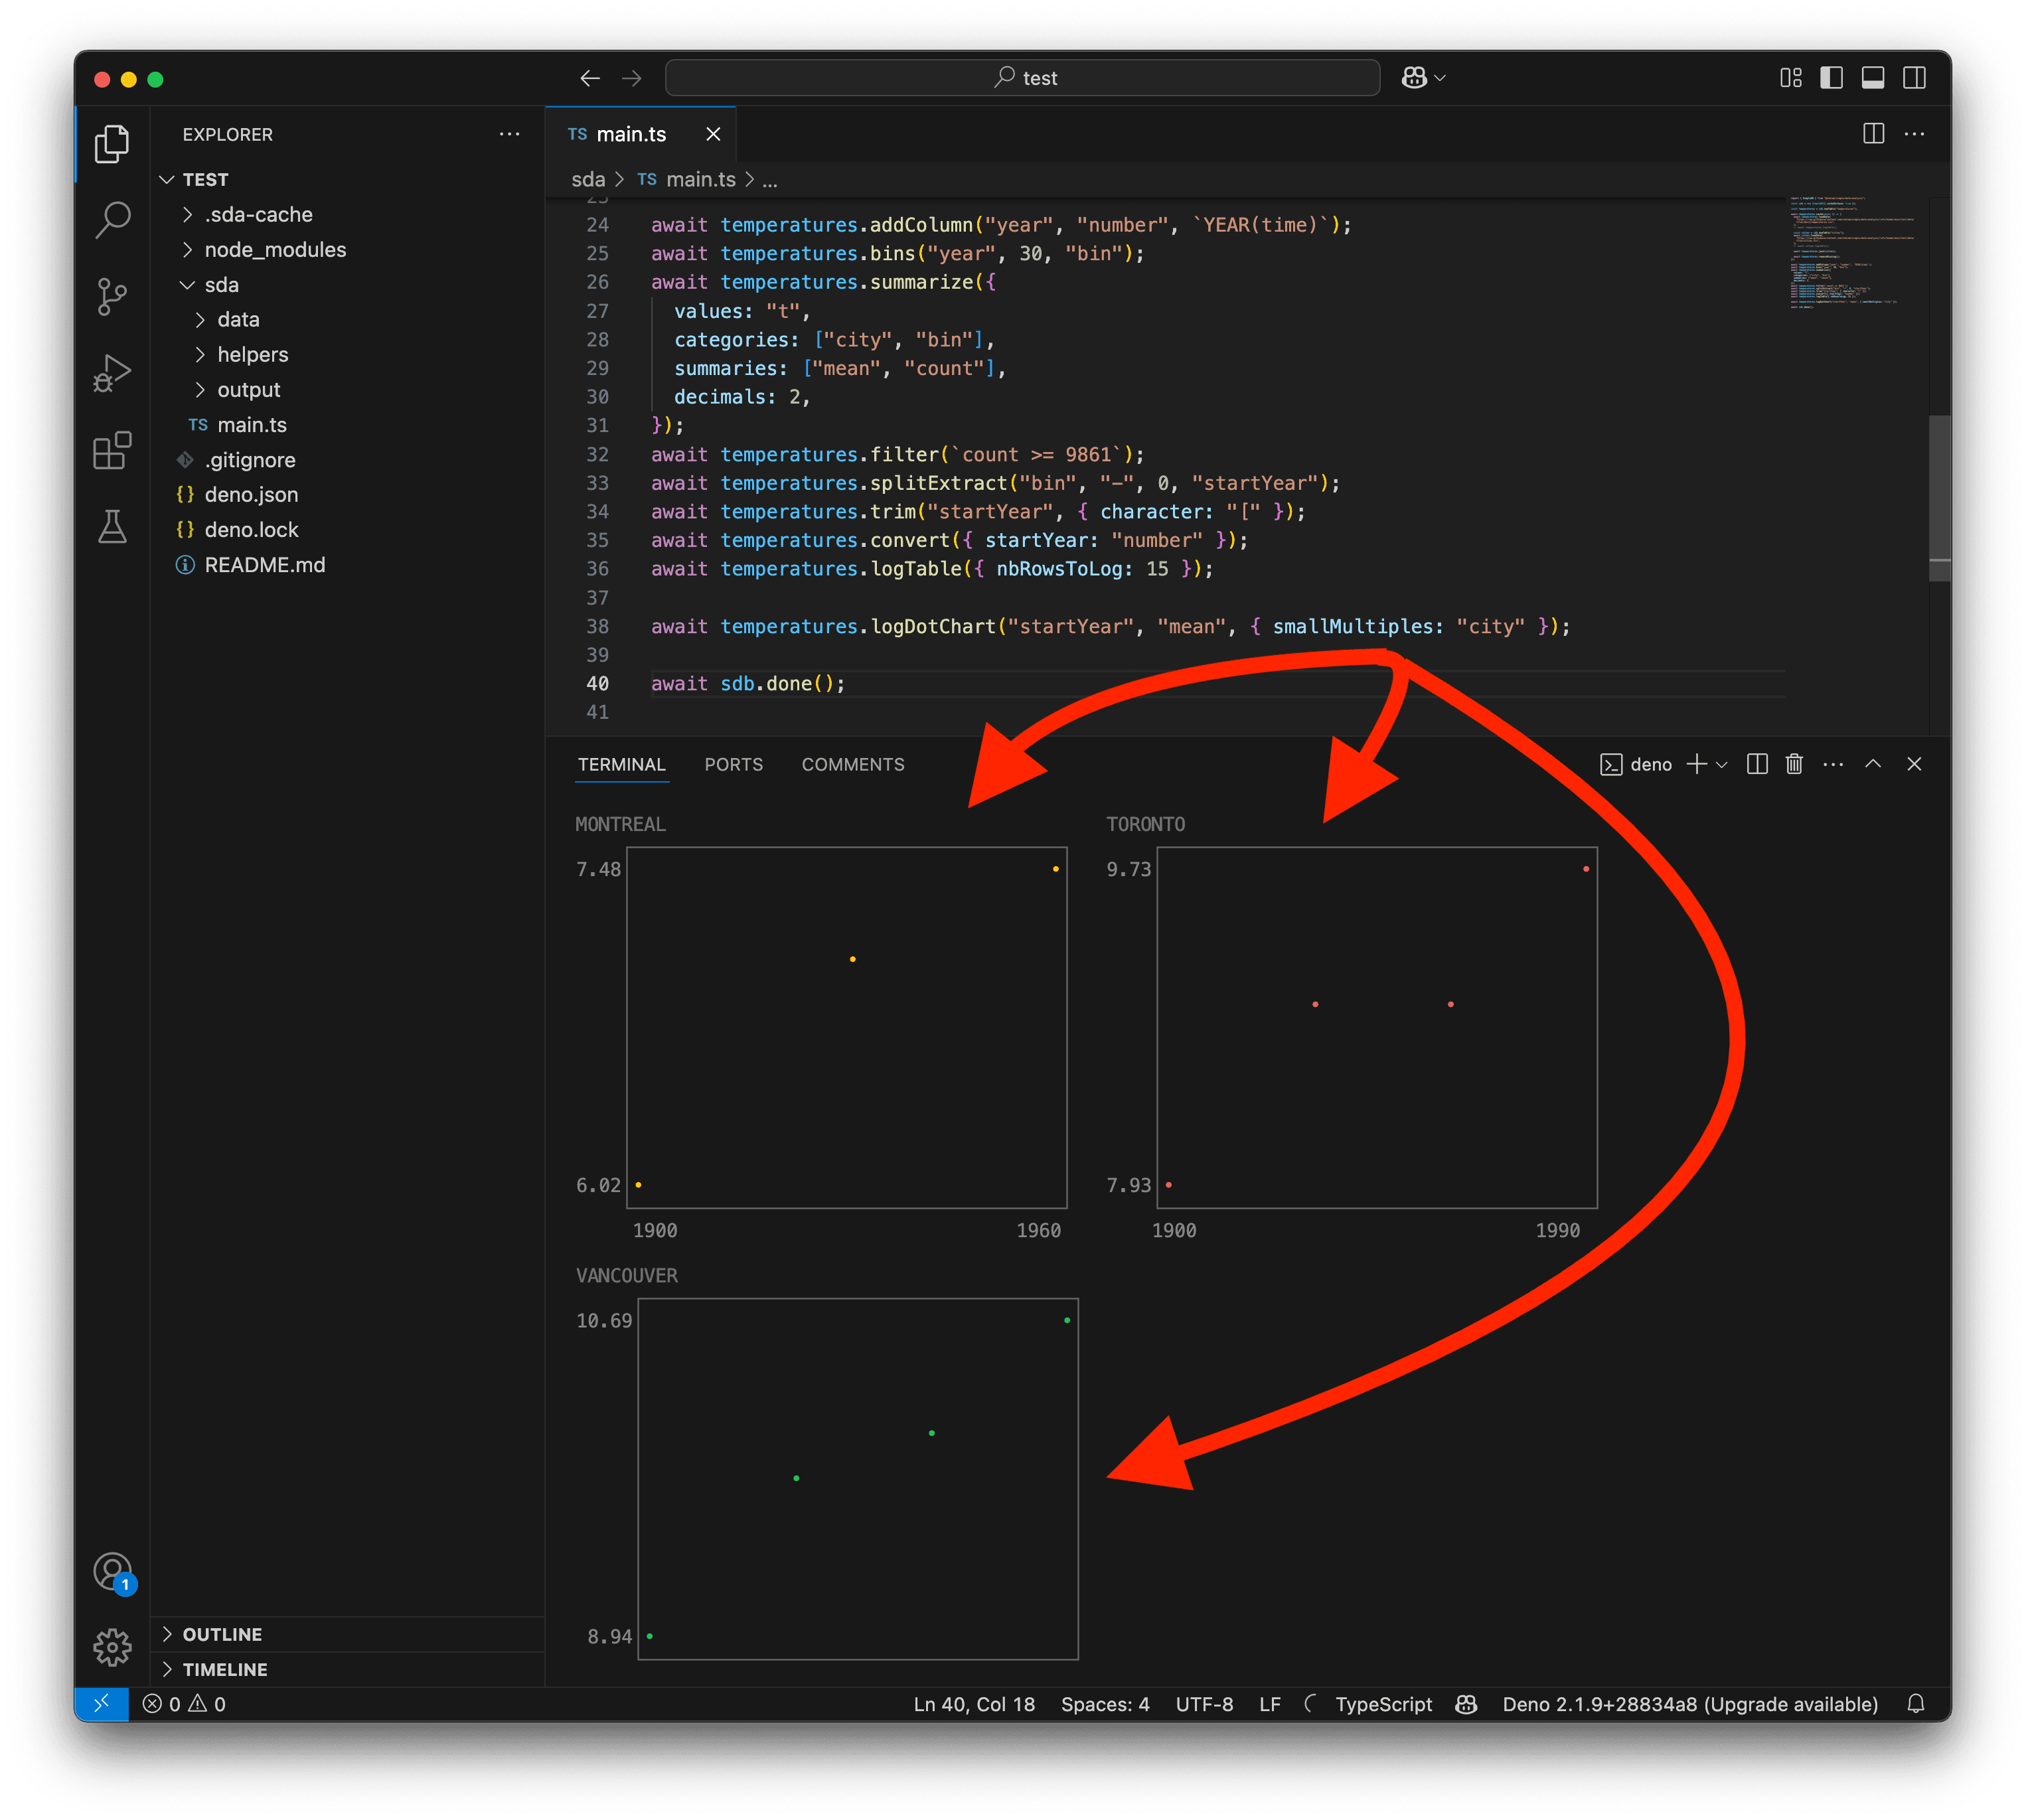Open the Search view icon

point(112,220)
